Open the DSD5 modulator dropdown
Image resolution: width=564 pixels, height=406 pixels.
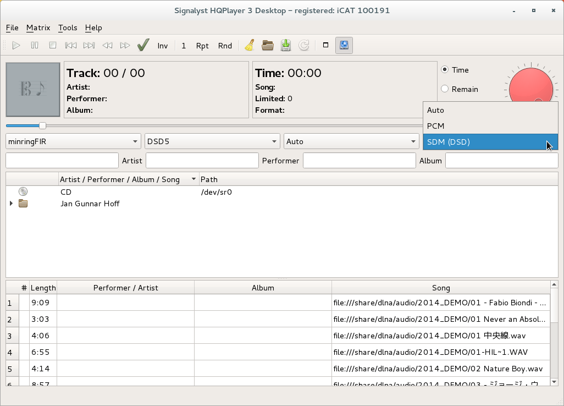pyautogui.click(x=212, y=141)
